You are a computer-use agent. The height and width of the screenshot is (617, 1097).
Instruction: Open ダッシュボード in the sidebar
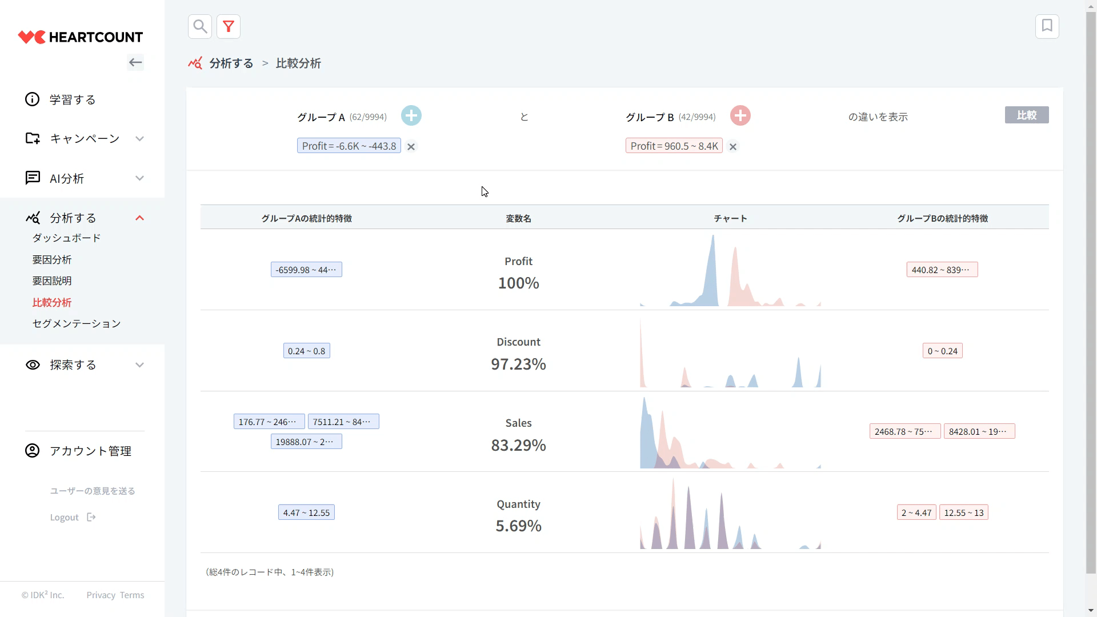point(66,238)
